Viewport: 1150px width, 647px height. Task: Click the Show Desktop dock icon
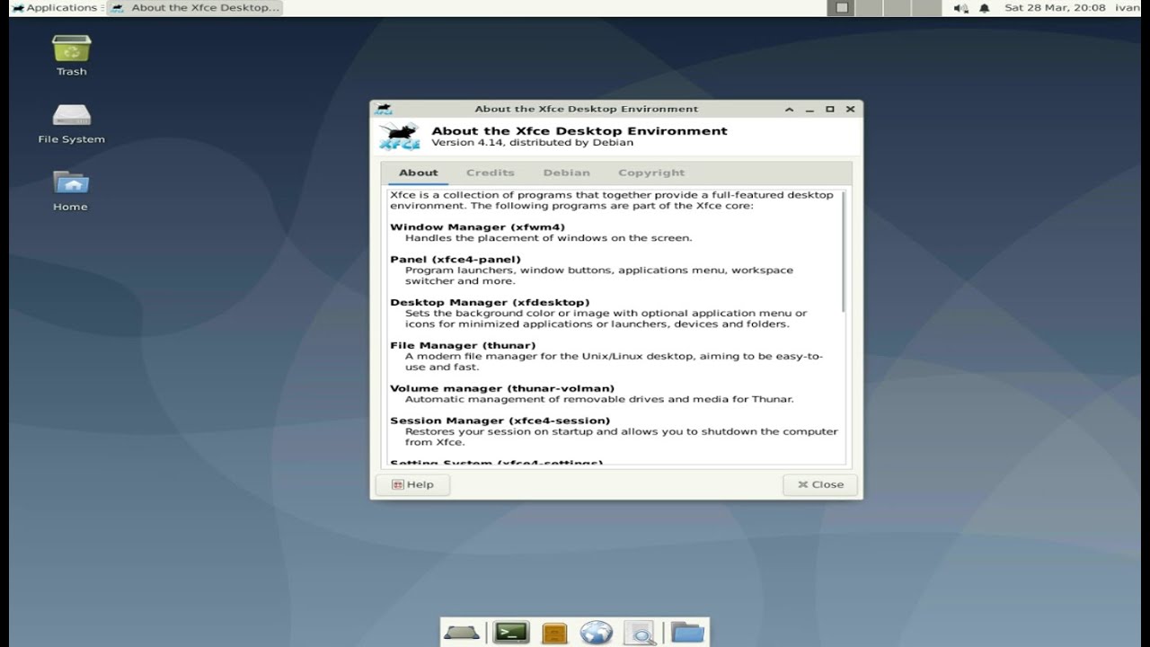tap(462, 633)
